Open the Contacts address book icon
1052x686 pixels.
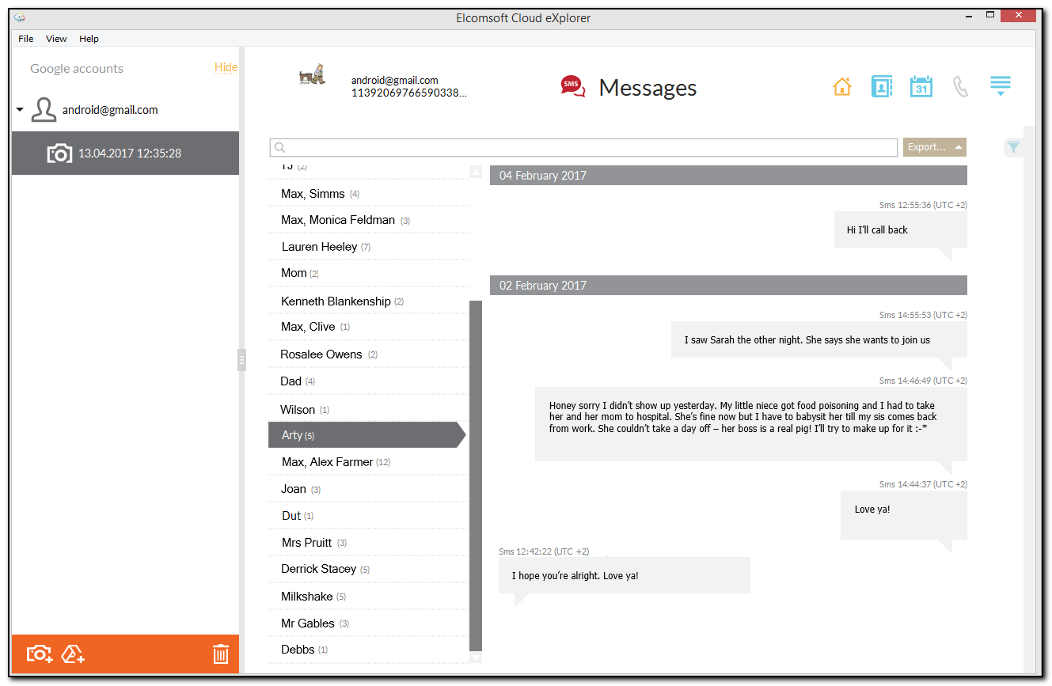tap(881, 86)
